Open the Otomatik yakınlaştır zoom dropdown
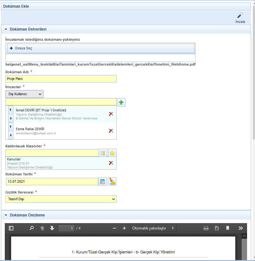This screenshot has width=255, height=261. (153, 228)
